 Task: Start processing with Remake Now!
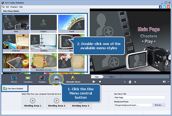click(x=73, y=79)
